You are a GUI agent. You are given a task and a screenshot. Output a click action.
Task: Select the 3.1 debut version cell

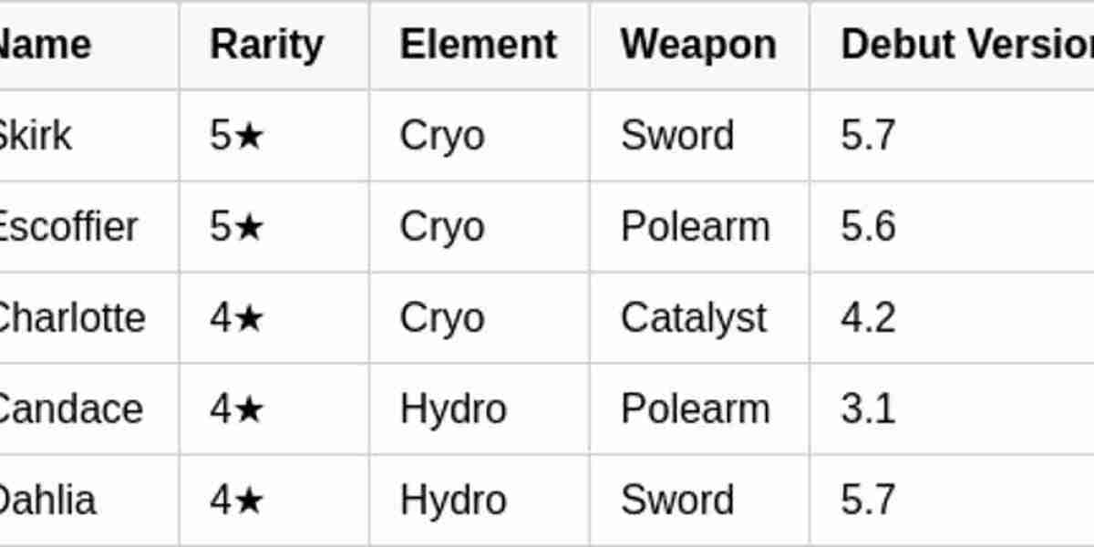point(868,409)
